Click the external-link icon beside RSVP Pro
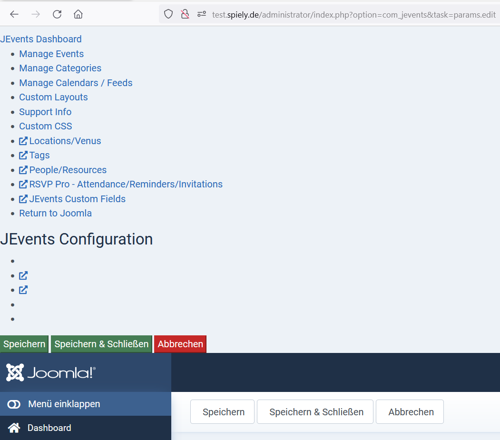This screenshot has height=440, width=500. pos(23,184)
